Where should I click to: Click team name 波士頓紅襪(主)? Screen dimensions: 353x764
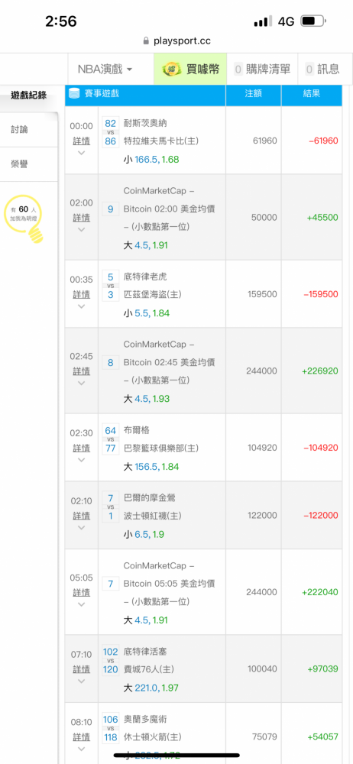[152, 515]
